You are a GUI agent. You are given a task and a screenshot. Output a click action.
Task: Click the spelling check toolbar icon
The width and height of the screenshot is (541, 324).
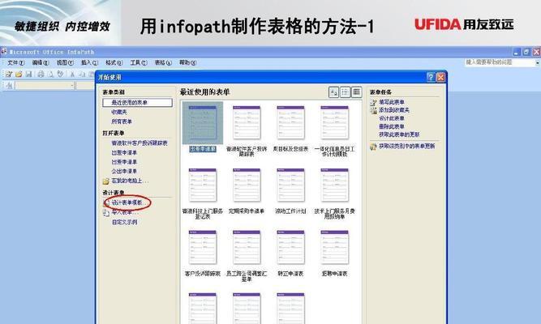60,74
